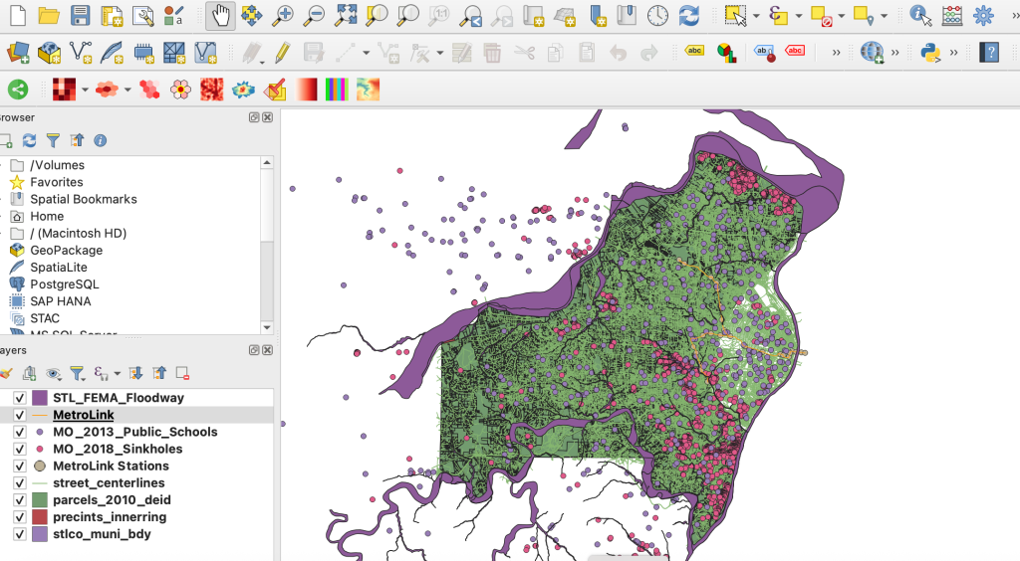Screen dimensions: 1020x561
Task: Click the Zoom Full extent icon
Action: coord(346,16)
